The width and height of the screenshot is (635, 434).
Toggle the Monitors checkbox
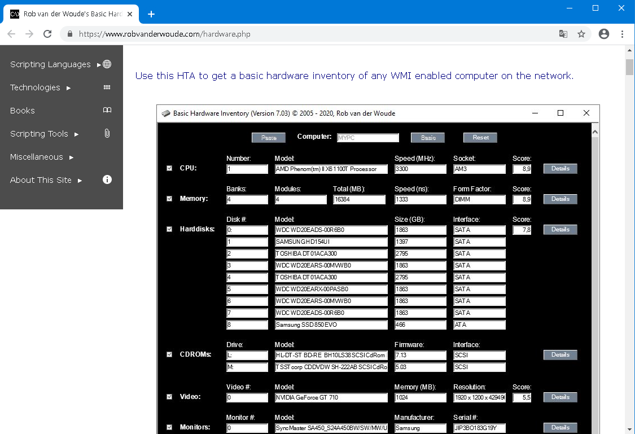169,427
